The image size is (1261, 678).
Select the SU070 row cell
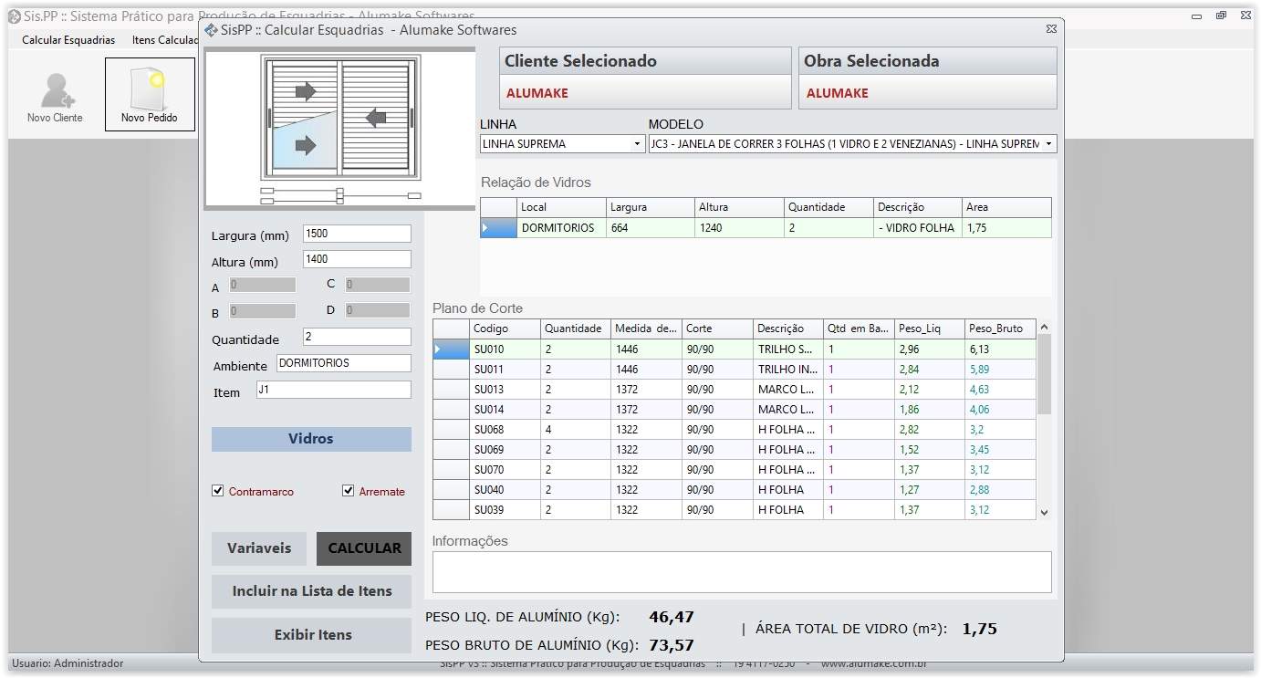[505, 470]
